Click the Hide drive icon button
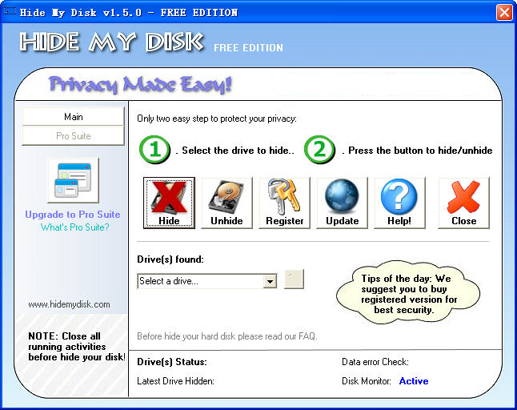 169,203
